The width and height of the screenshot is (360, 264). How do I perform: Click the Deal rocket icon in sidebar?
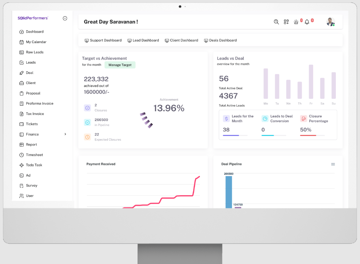coord(22,73)
